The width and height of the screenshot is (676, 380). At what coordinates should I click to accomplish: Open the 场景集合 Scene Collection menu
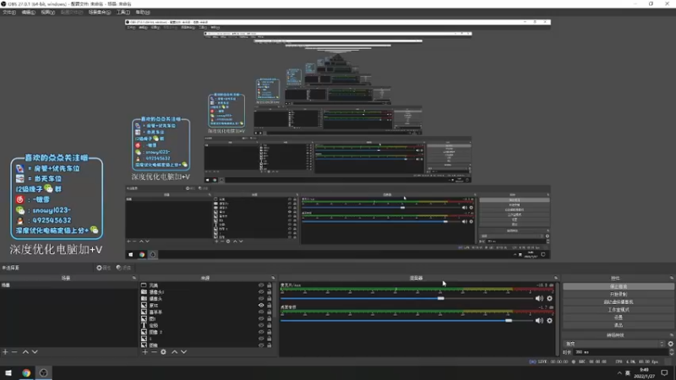click(x=100, y=13)
